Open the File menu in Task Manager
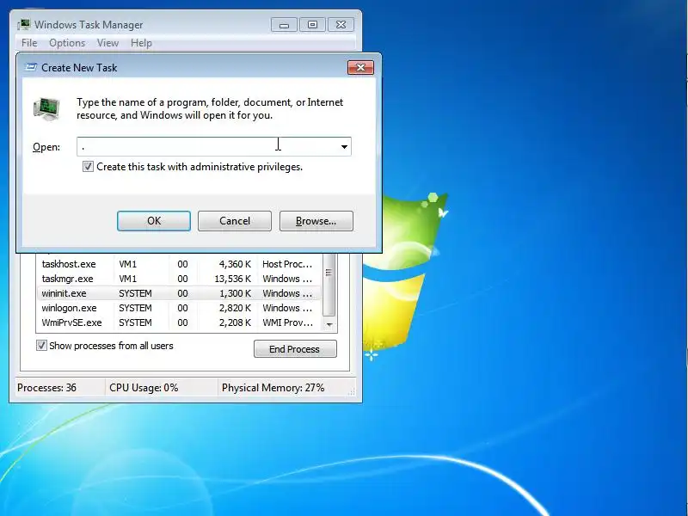This screenshot has width=688, height=516. click(29, 43)
